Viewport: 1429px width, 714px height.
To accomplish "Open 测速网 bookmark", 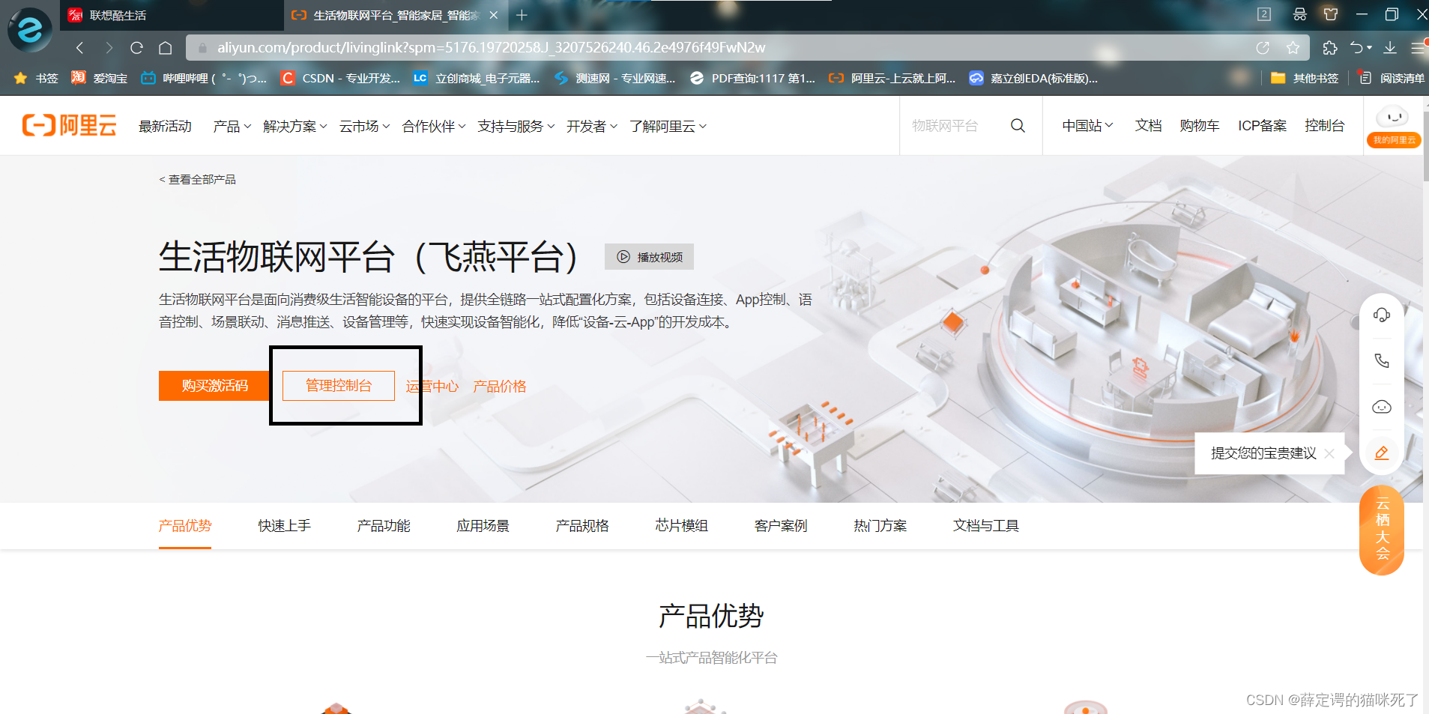I will pyautogui.click(x=614, y=78).
